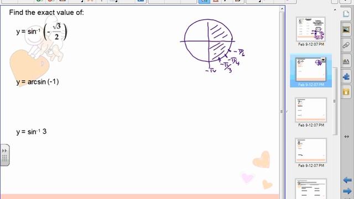
Task: Open the Add-ons puzzle piece tab
Action: (346, 76)
